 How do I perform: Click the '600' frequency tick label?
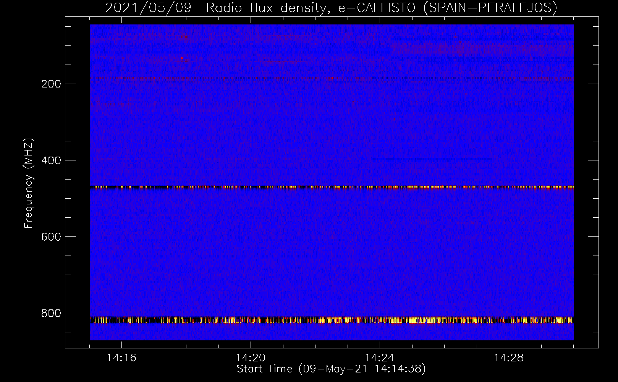point(51,237)
